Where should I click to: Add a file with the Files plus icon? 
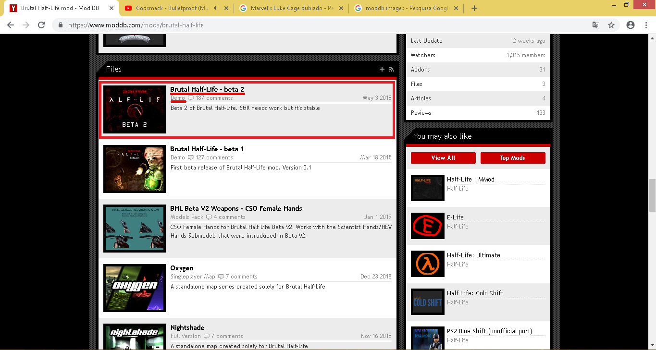tap(382, 69)
